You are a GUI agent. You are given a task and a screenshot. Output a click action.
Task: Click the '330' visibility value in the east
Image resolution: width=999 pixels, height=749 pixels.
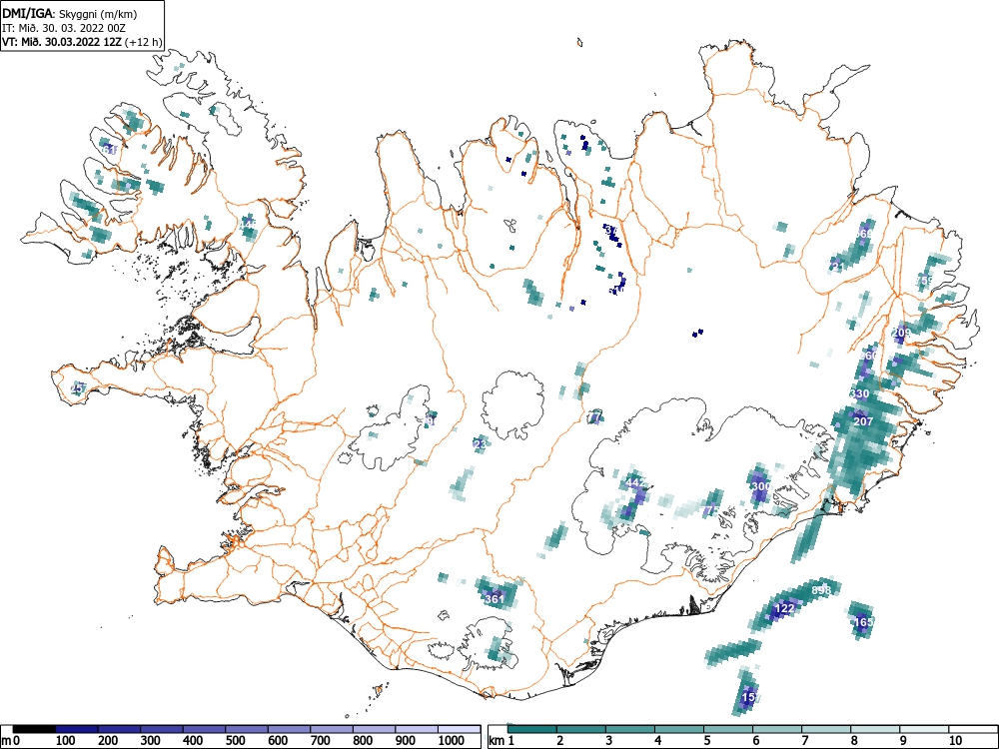click(x=859, y=393)
